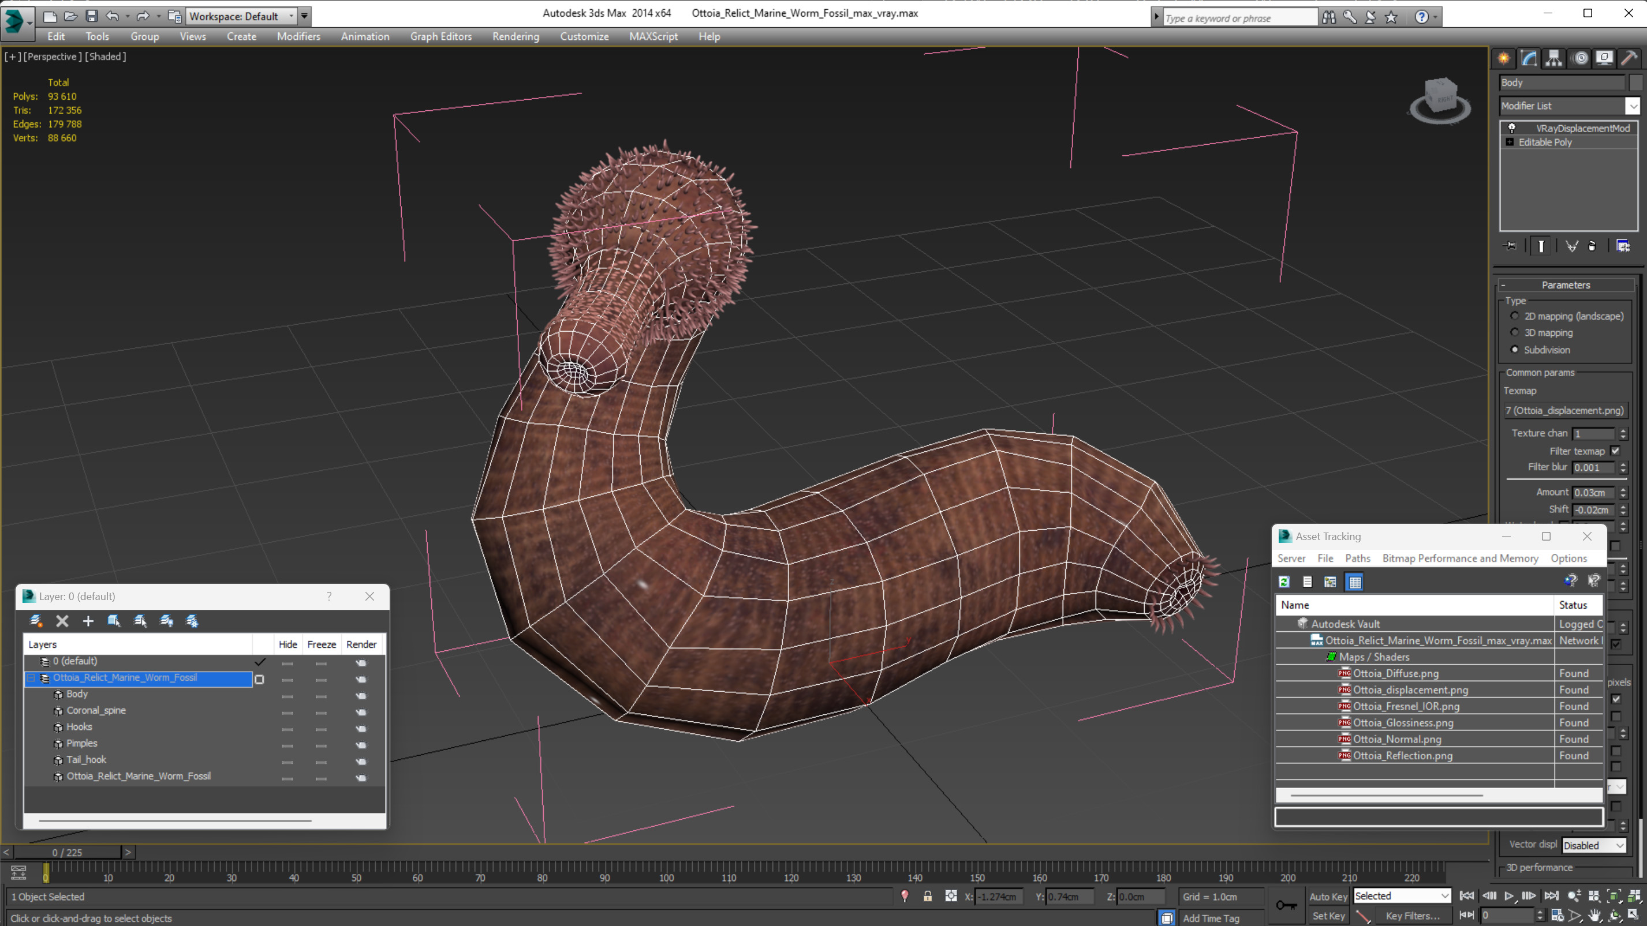Click Make Unique icon under modifier stack
This screenshot has width=1647, height=926.
click(1571, 246)
